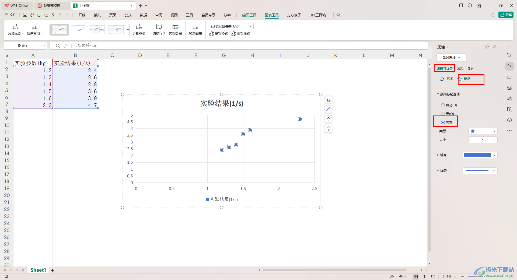Close the Properties (属性) panel
Screen dimensions: 517x280
(494, 47)
